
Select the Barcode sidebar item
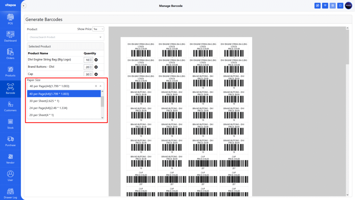click(10, 89)
